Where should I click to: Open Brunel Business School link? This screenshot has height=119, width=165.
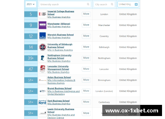click(x=59, y=88)
